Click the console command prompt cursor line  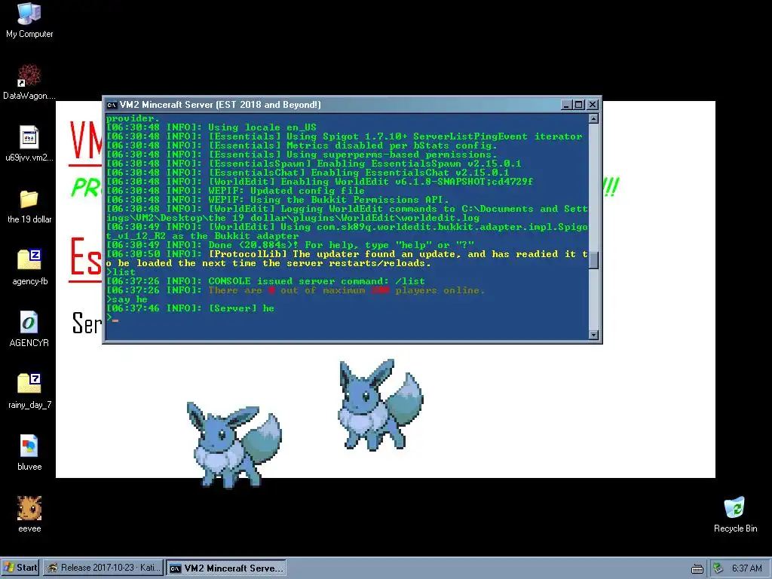click(112, 317)
